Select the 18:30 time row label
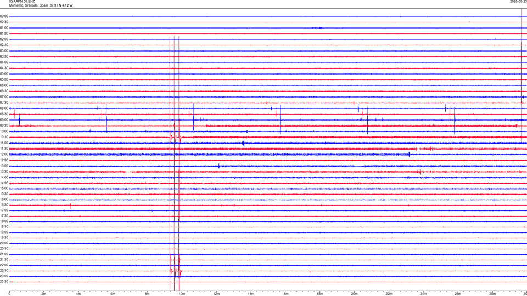 [4, 227]
